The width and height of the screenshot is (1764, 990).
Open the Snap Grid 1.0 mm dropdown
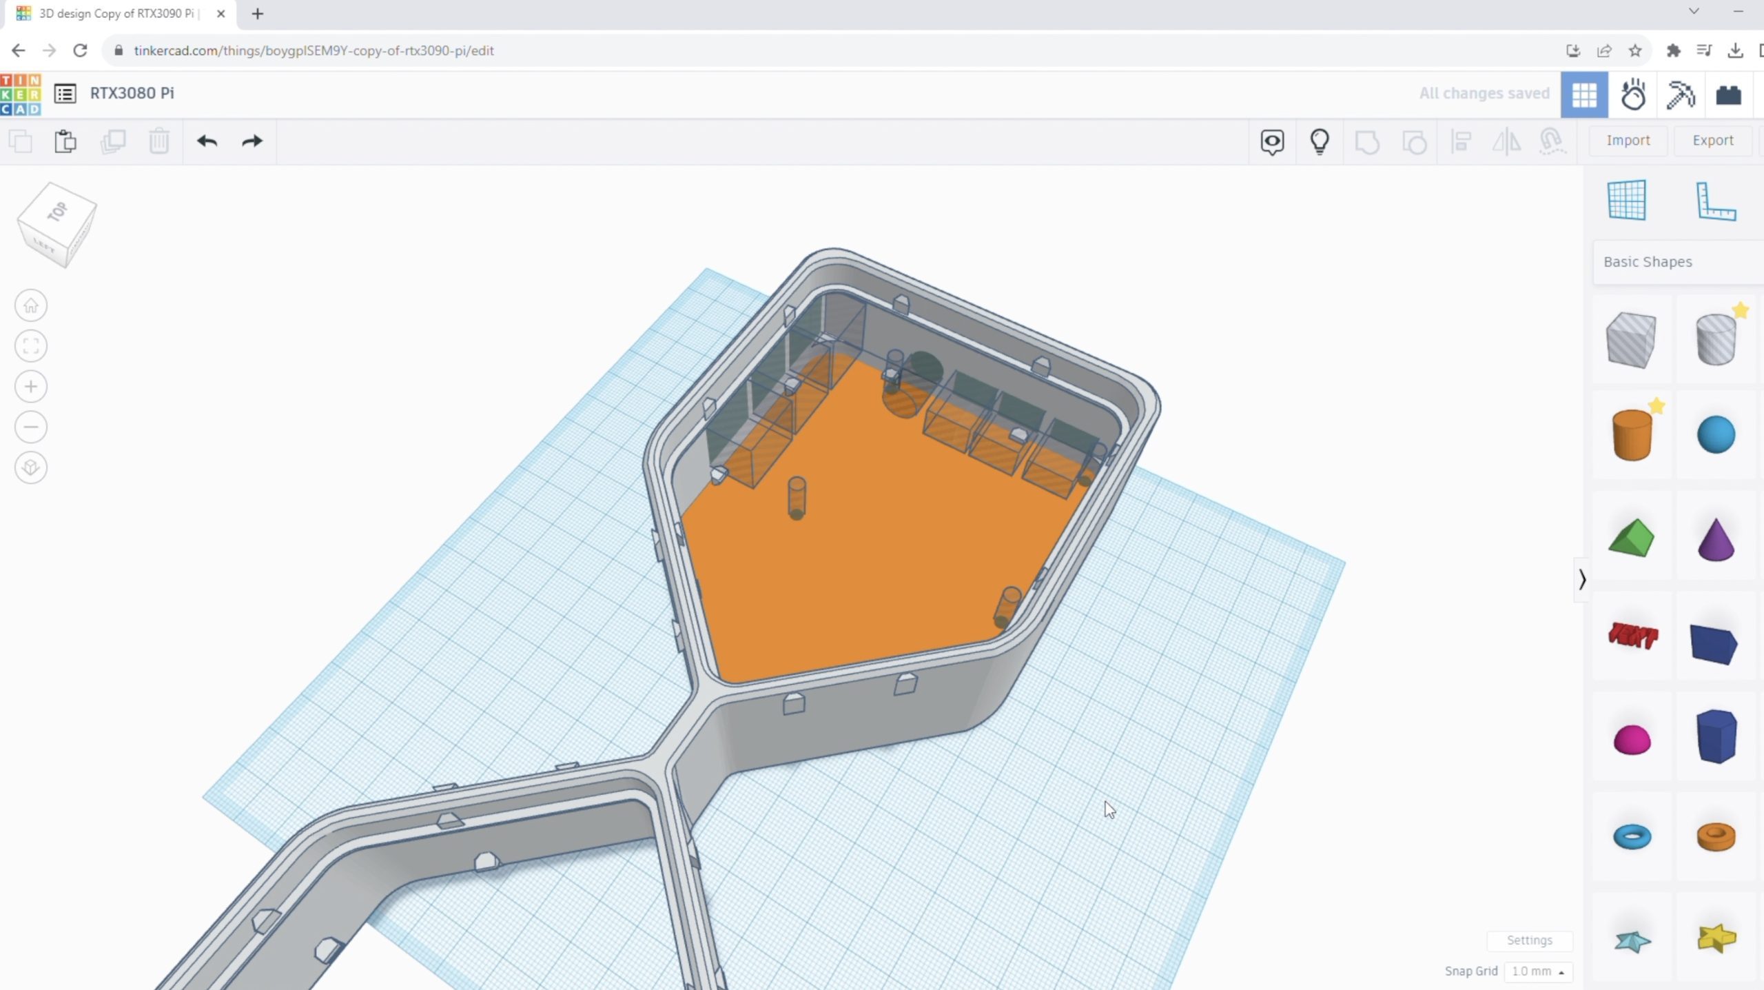coord(1538,971)
